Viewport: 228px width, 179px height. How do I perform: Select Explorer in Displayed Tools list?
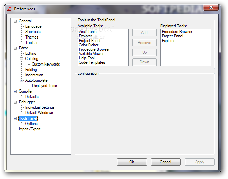point(168,41)
